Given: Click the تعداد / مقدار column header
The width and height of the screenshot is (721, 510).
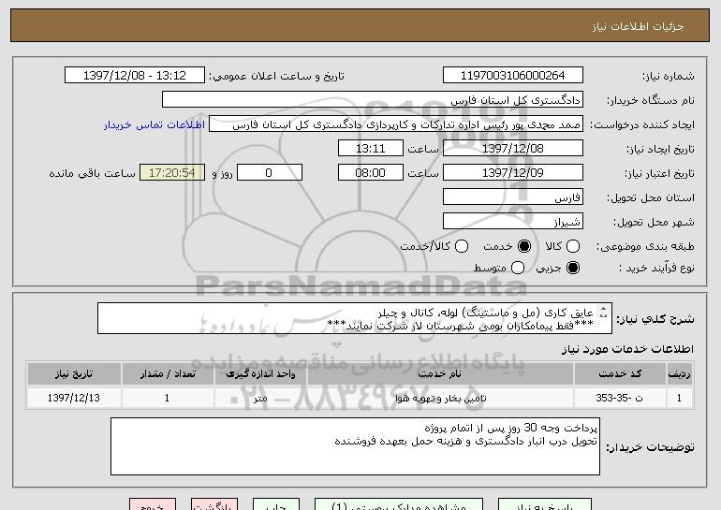Looking at the screenshot, I should [x=168, y=374].
